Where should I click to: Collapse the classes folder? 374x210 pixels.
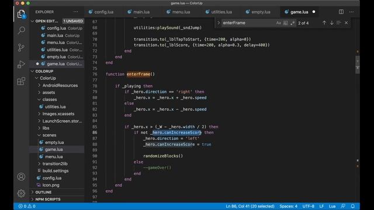39,100
